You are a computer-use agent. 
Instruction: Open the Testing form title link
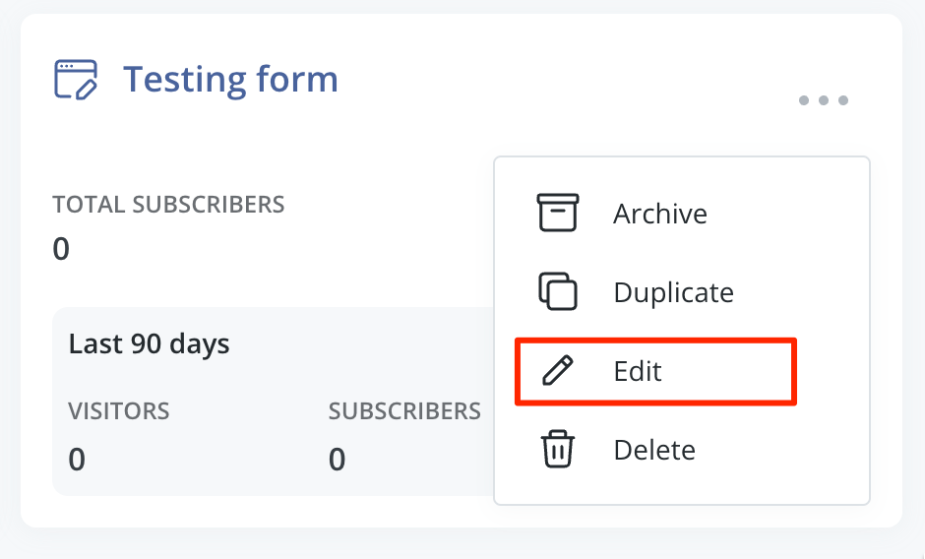[230, 79]
